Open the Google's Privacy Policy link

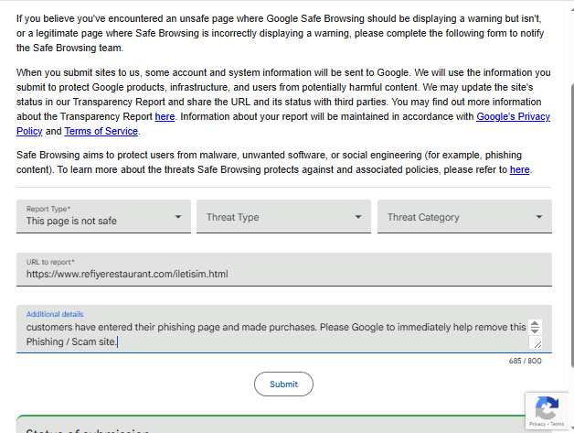(x=526, y=117)
